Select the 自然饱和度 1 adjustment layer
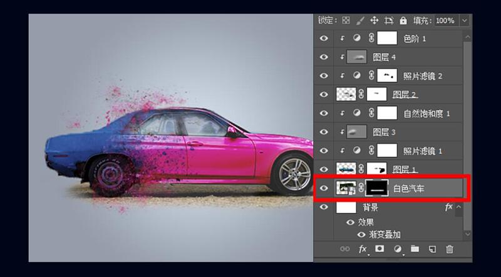Image resolution: width=501 pixels, height=277 pixels. (426, 113)
